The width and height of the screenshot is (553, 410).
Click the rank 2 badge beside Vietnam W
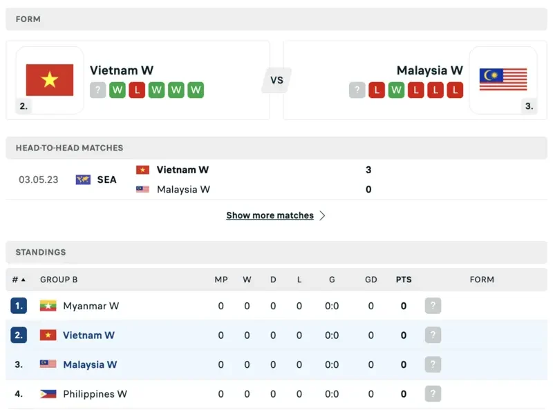point(23,106)
